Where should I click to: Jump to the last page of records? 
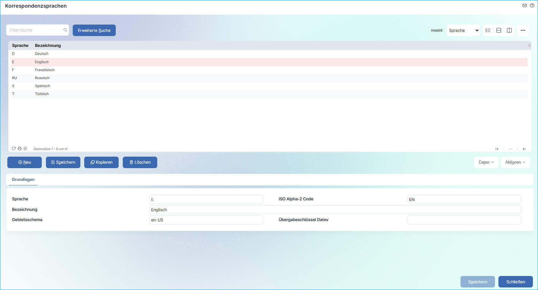coord(524,149)
